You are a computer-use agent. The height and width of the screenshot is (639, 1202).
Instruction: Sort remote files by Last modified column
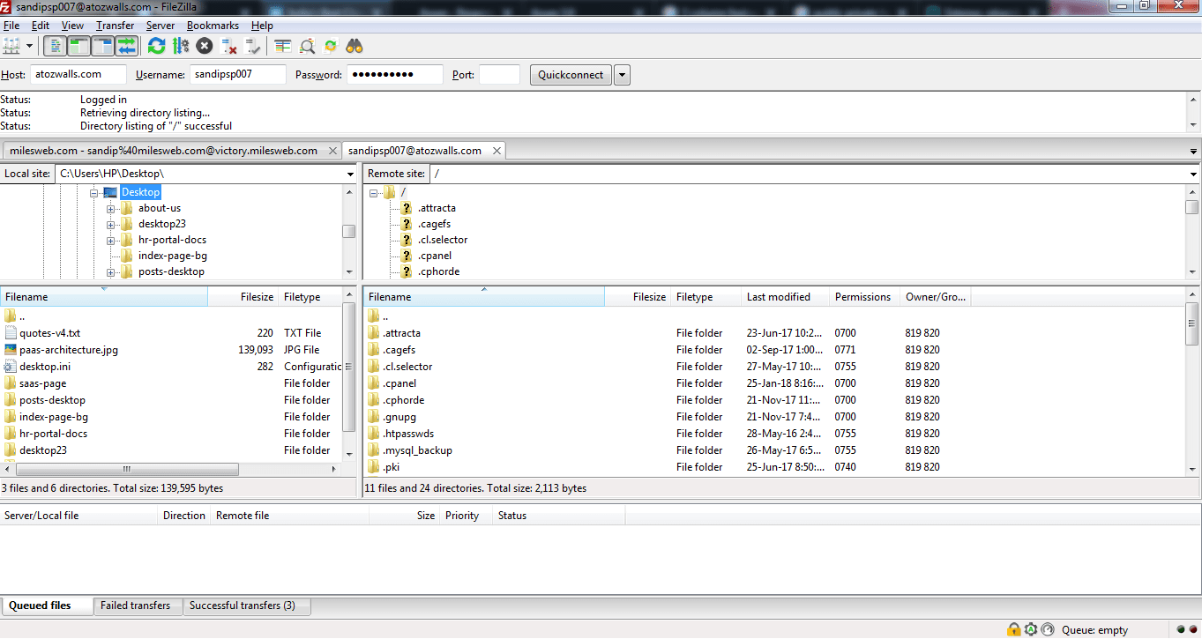[785, 297]
